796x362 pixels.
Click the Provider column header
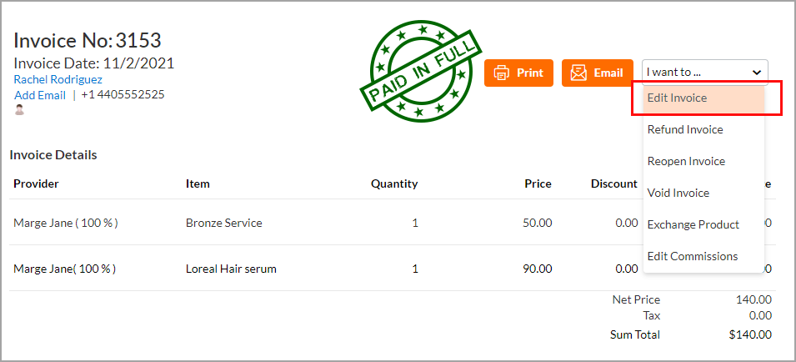pyautogui.click(x=36, y=184)
